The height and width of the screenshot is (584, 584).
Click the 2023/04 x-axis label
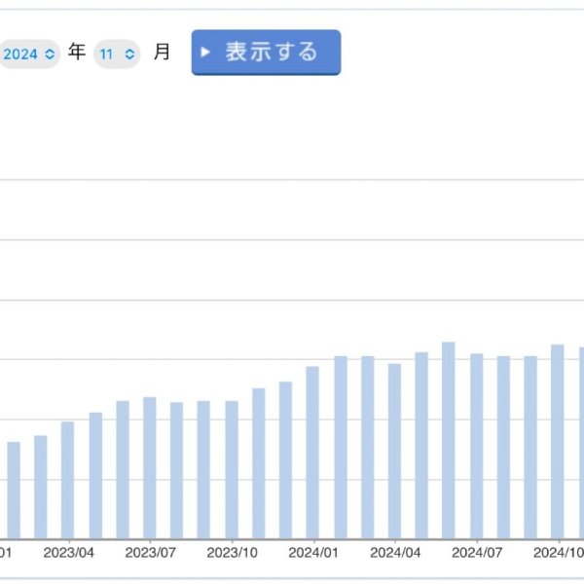pyautogui.click(x=68, y=553)
